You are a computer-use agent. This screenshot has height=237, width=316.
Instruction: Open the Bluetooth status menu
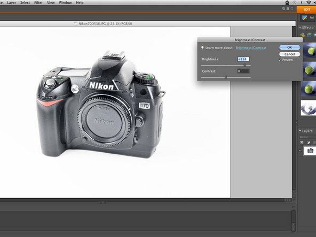coord(302,3)
